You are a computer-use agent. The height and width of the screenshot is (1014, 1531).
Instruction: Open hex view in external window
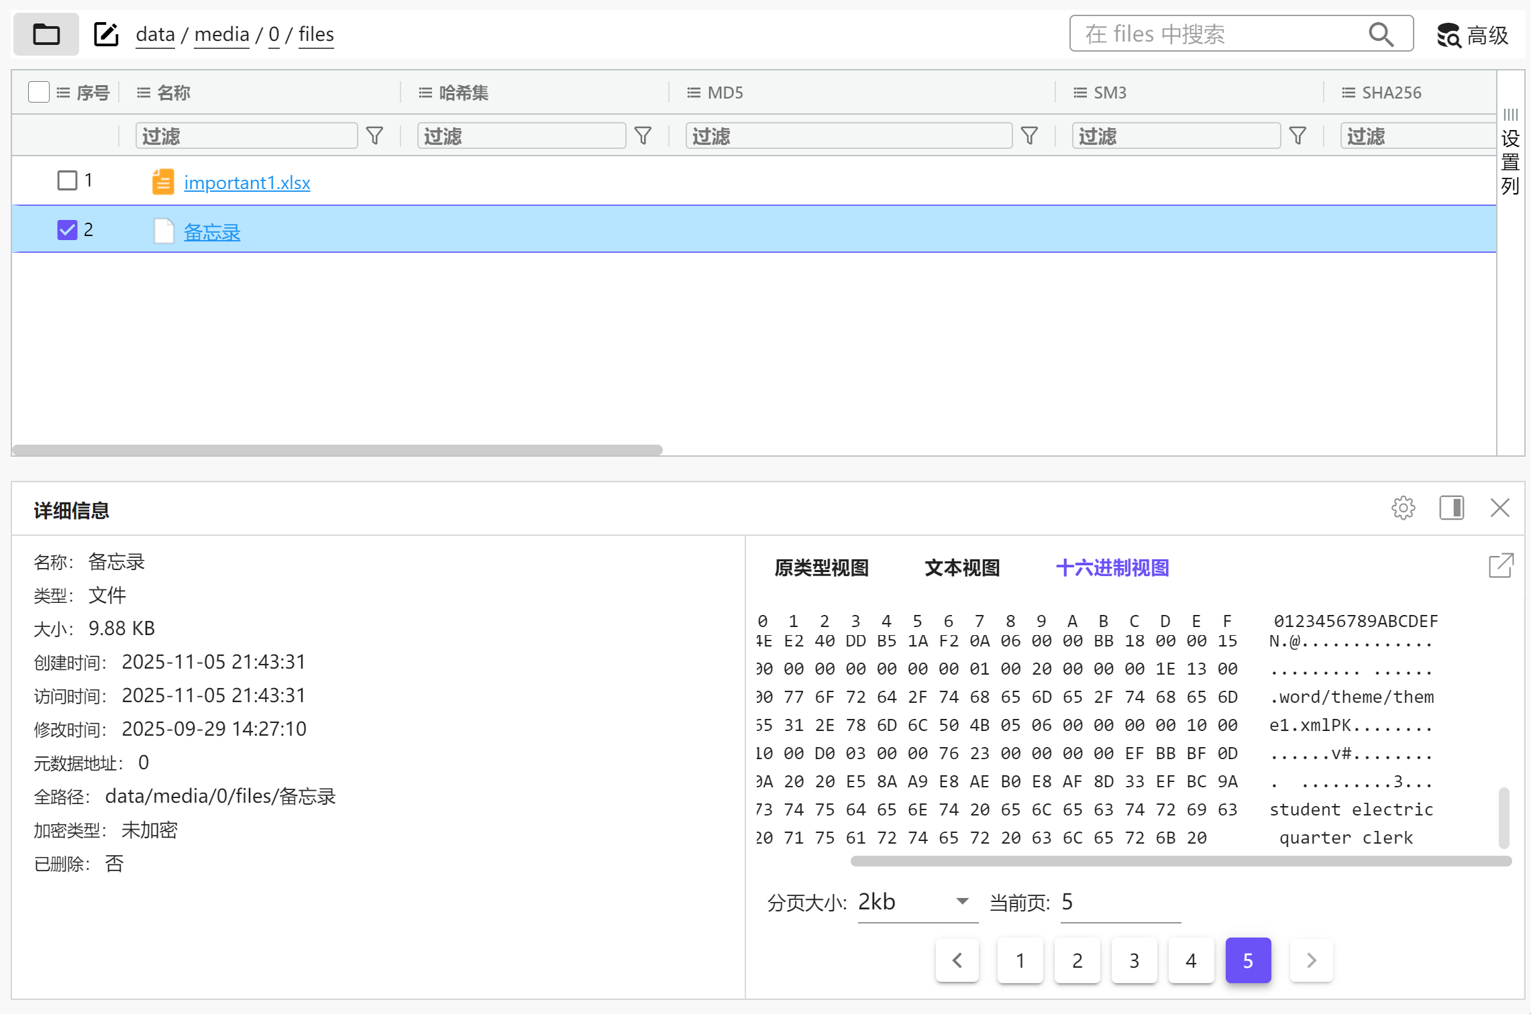[1501, 566]
